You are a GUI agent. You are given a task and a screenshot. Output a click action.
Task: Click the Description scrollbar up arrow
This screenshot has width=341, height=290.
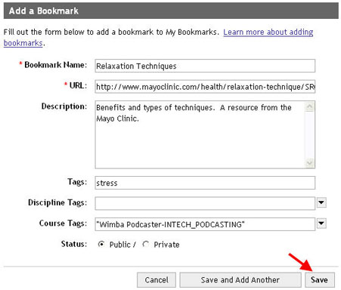pos(309,106)
